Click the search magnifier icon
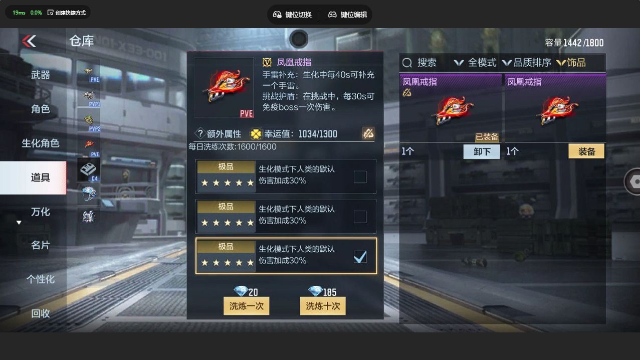Image resolution: width=640 pixels, height=360 pixels. click(x=407, y=63)
